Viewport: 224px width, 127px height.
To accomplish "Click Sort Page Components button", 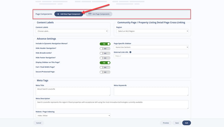I will click(x=99, y=14).
